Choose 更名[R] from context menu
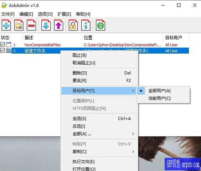Image resolution: width=201 pixels, height=171 pixels. pyautogui.click(x=99, y=81)
